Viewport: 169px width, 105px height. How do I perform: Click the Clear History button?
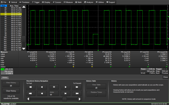(11, 91)
